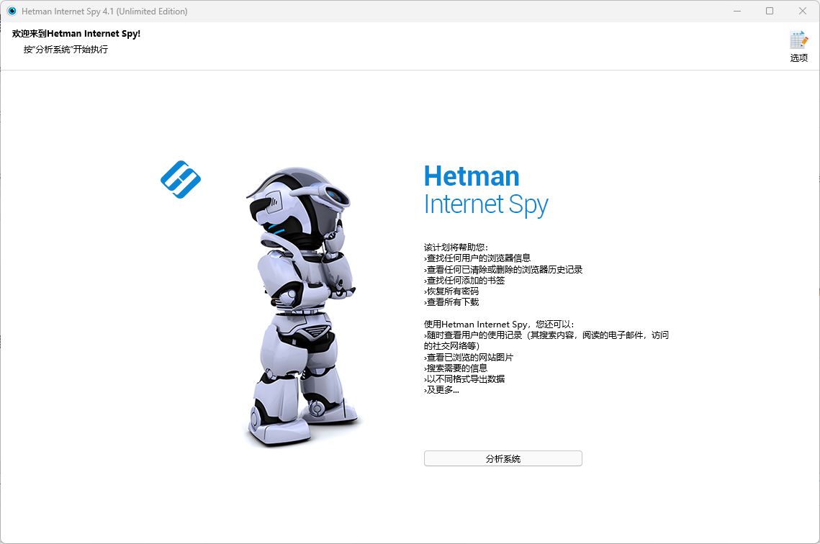Open settings via the 选项 toolbar icon

pos(798,45)
